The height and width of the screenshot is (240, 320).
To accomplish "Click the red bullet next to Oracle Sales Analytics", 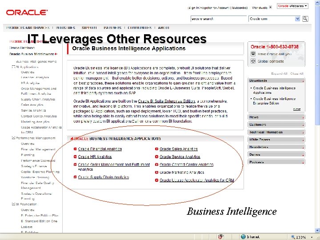I will [x=156, y=149].
